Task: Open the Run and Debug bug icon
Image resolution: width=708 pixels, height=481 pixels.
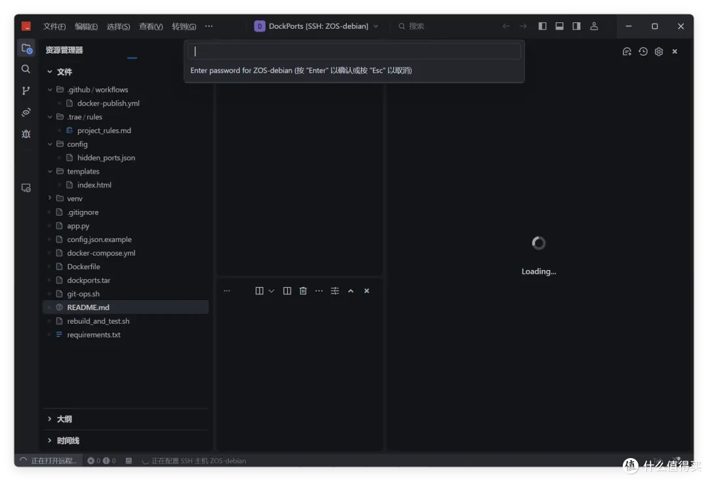Action: (x=26, y=134)
